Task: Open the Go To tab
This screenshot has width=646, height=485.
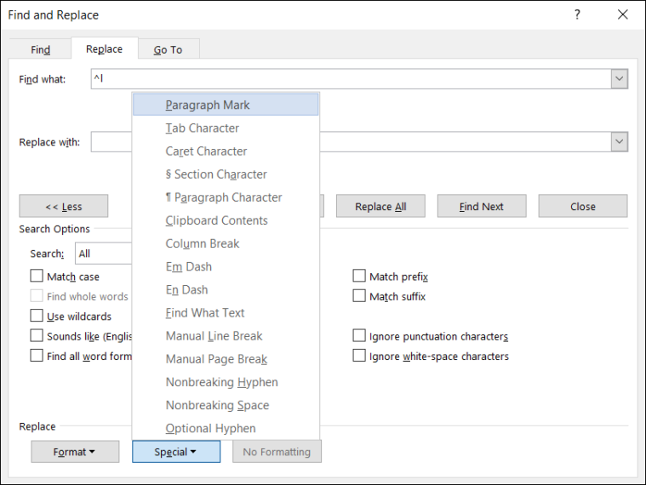Action: pyautogui.click(x=168, y=49)
